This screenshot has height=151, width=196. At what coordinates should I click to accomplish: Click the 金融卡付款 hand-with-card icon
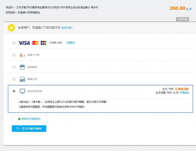click(x=22, y=55)
